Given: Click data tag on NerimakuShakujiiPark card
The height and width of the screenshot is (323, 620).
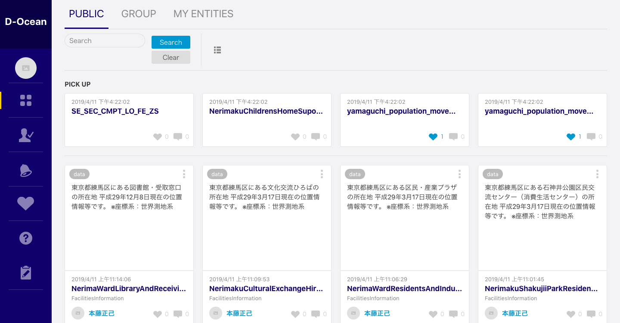Looking at the screenshot, I should click(493, 174).
